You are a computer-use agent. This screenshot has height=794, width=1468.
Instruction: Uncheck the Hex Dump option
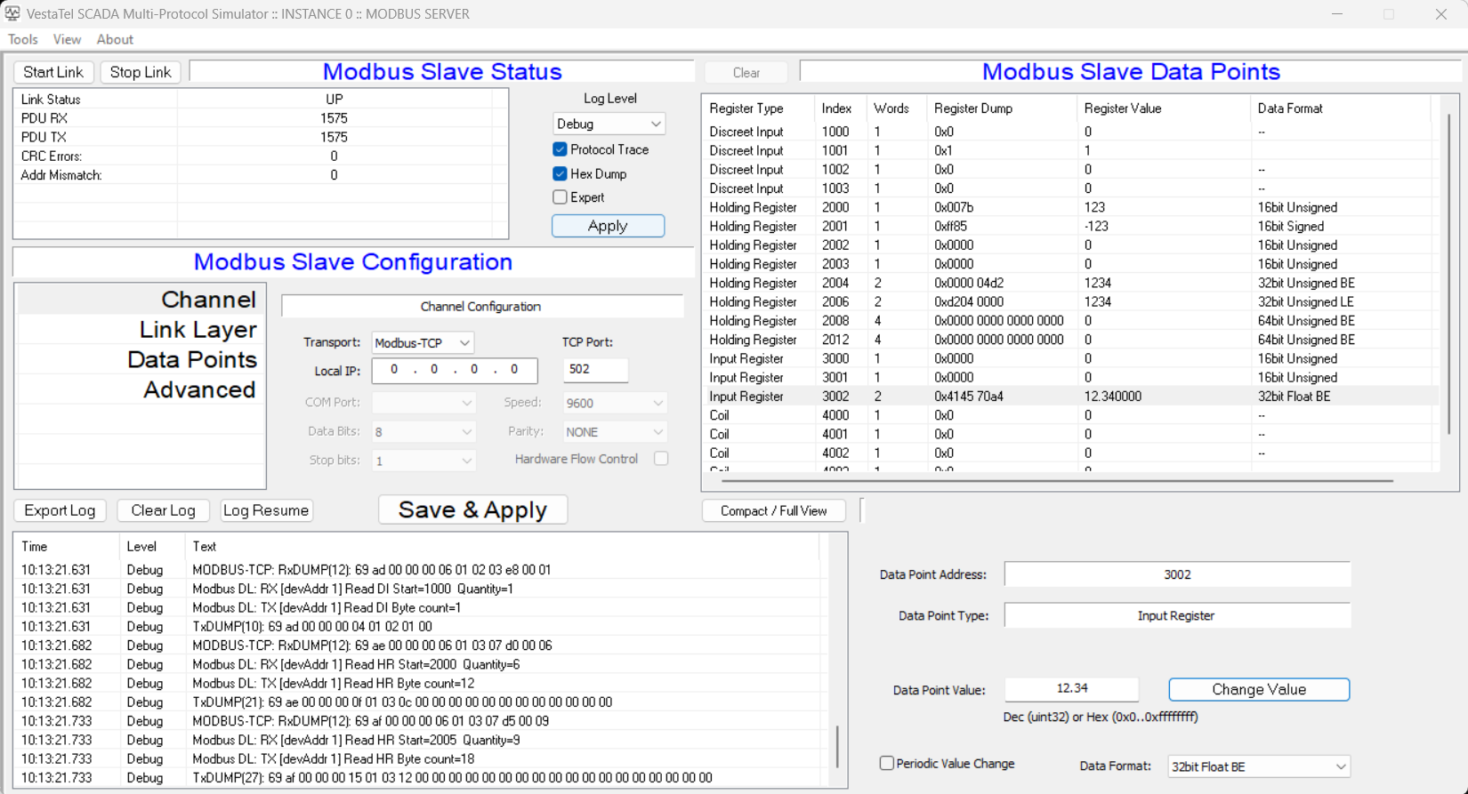coord(560,174)
